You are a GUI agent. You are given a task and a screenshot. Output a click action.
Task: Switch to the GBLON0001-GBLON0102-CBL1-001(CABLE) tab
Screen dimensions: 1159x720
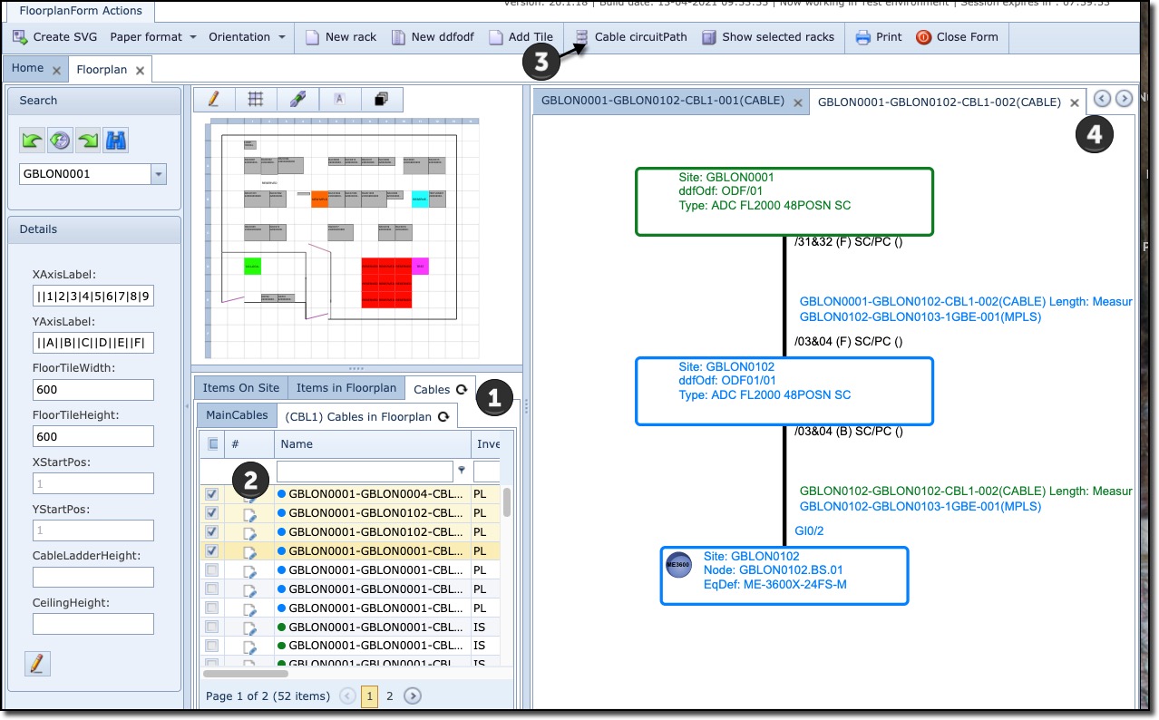pos(663,102)
